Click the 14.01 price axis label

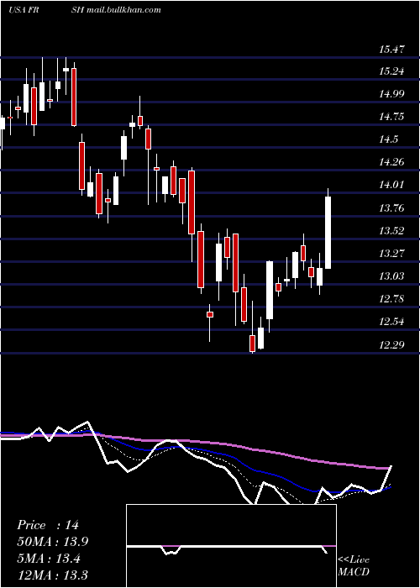tap(391, 185)
